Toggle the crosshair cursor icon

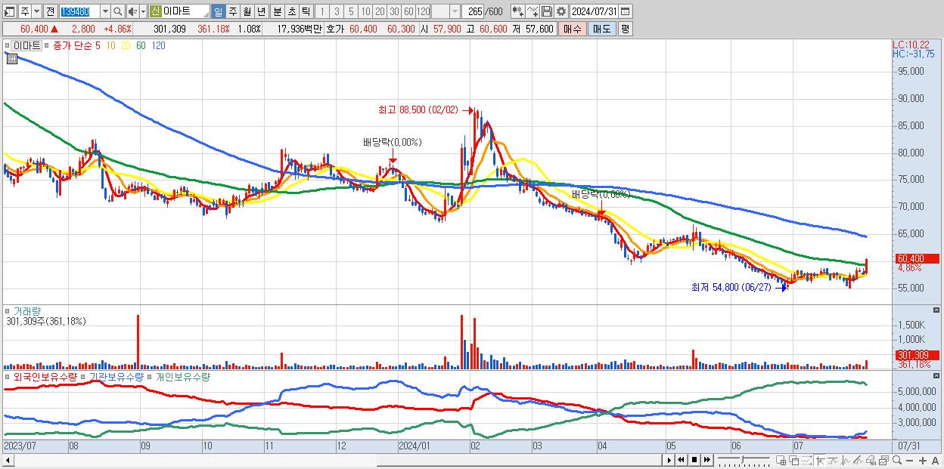pyautogui.click(x=820, y=460)
